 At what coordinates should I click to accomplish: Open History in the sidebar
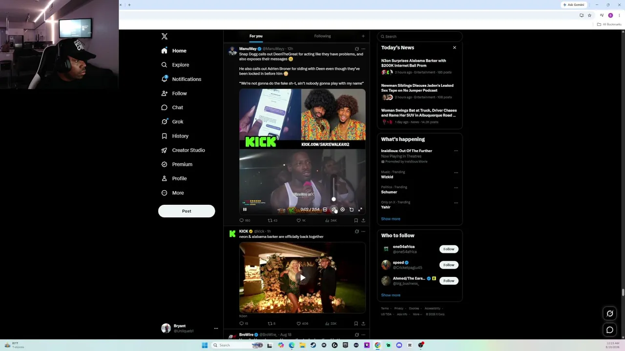(x=175, y=136)
